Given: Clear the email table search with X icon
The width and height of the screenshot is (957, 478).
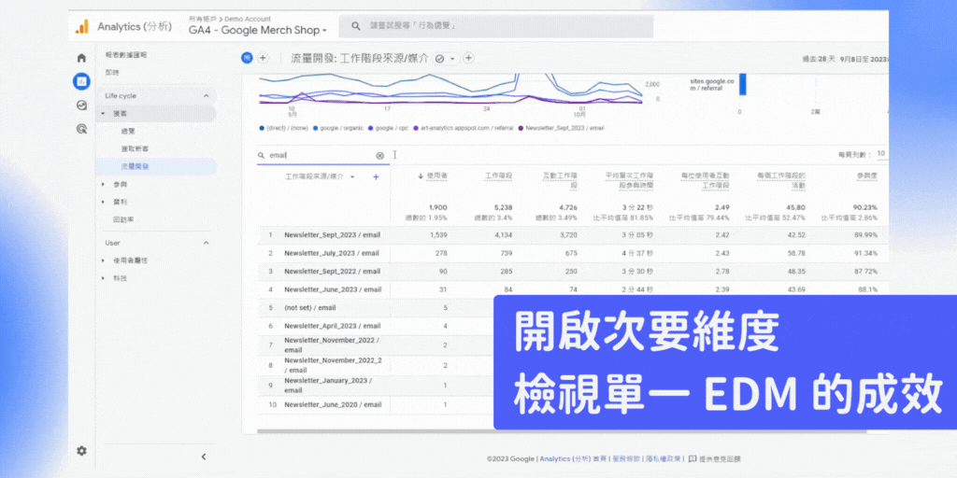Looking at the screenshot, I should (380, 156).
